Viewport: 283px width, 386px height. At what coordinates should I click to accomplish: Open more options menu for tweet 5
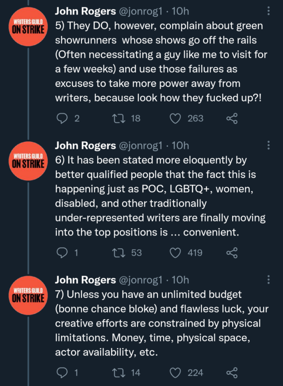coord(269,11)
